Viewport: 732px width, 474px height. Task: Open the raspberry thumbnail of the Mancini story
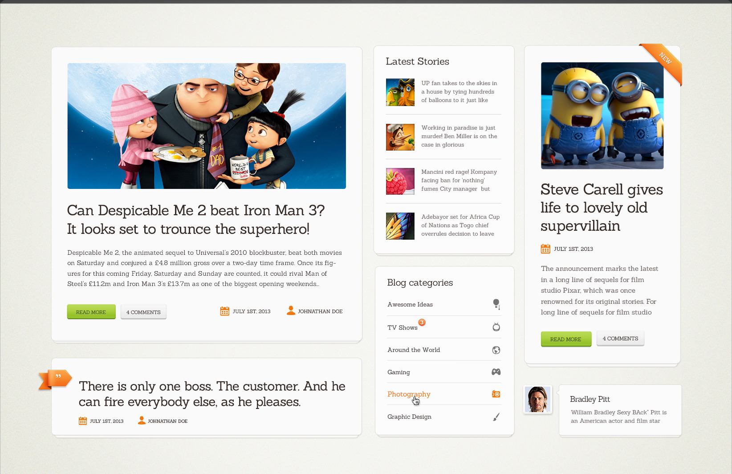pos(400,181)
